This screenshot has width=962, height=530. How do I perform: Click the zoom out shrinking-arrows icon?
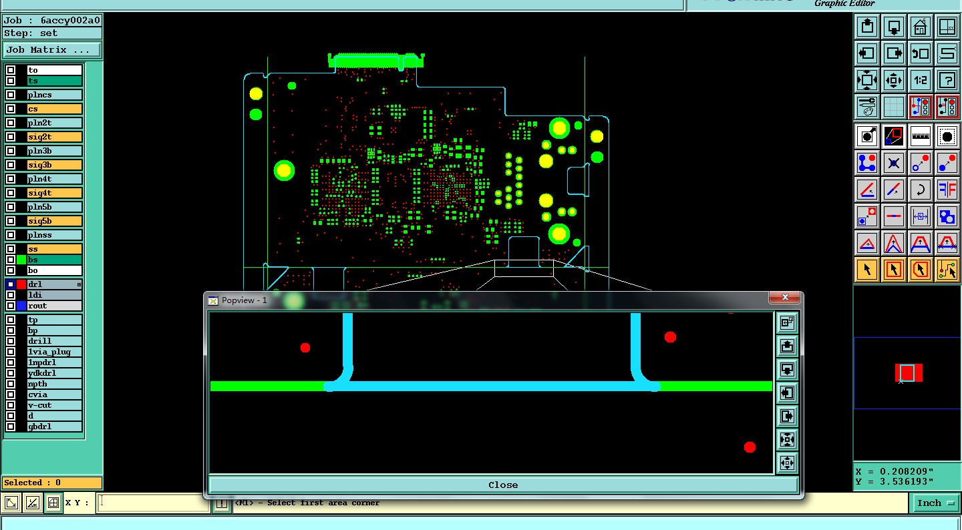click(894, 80)
